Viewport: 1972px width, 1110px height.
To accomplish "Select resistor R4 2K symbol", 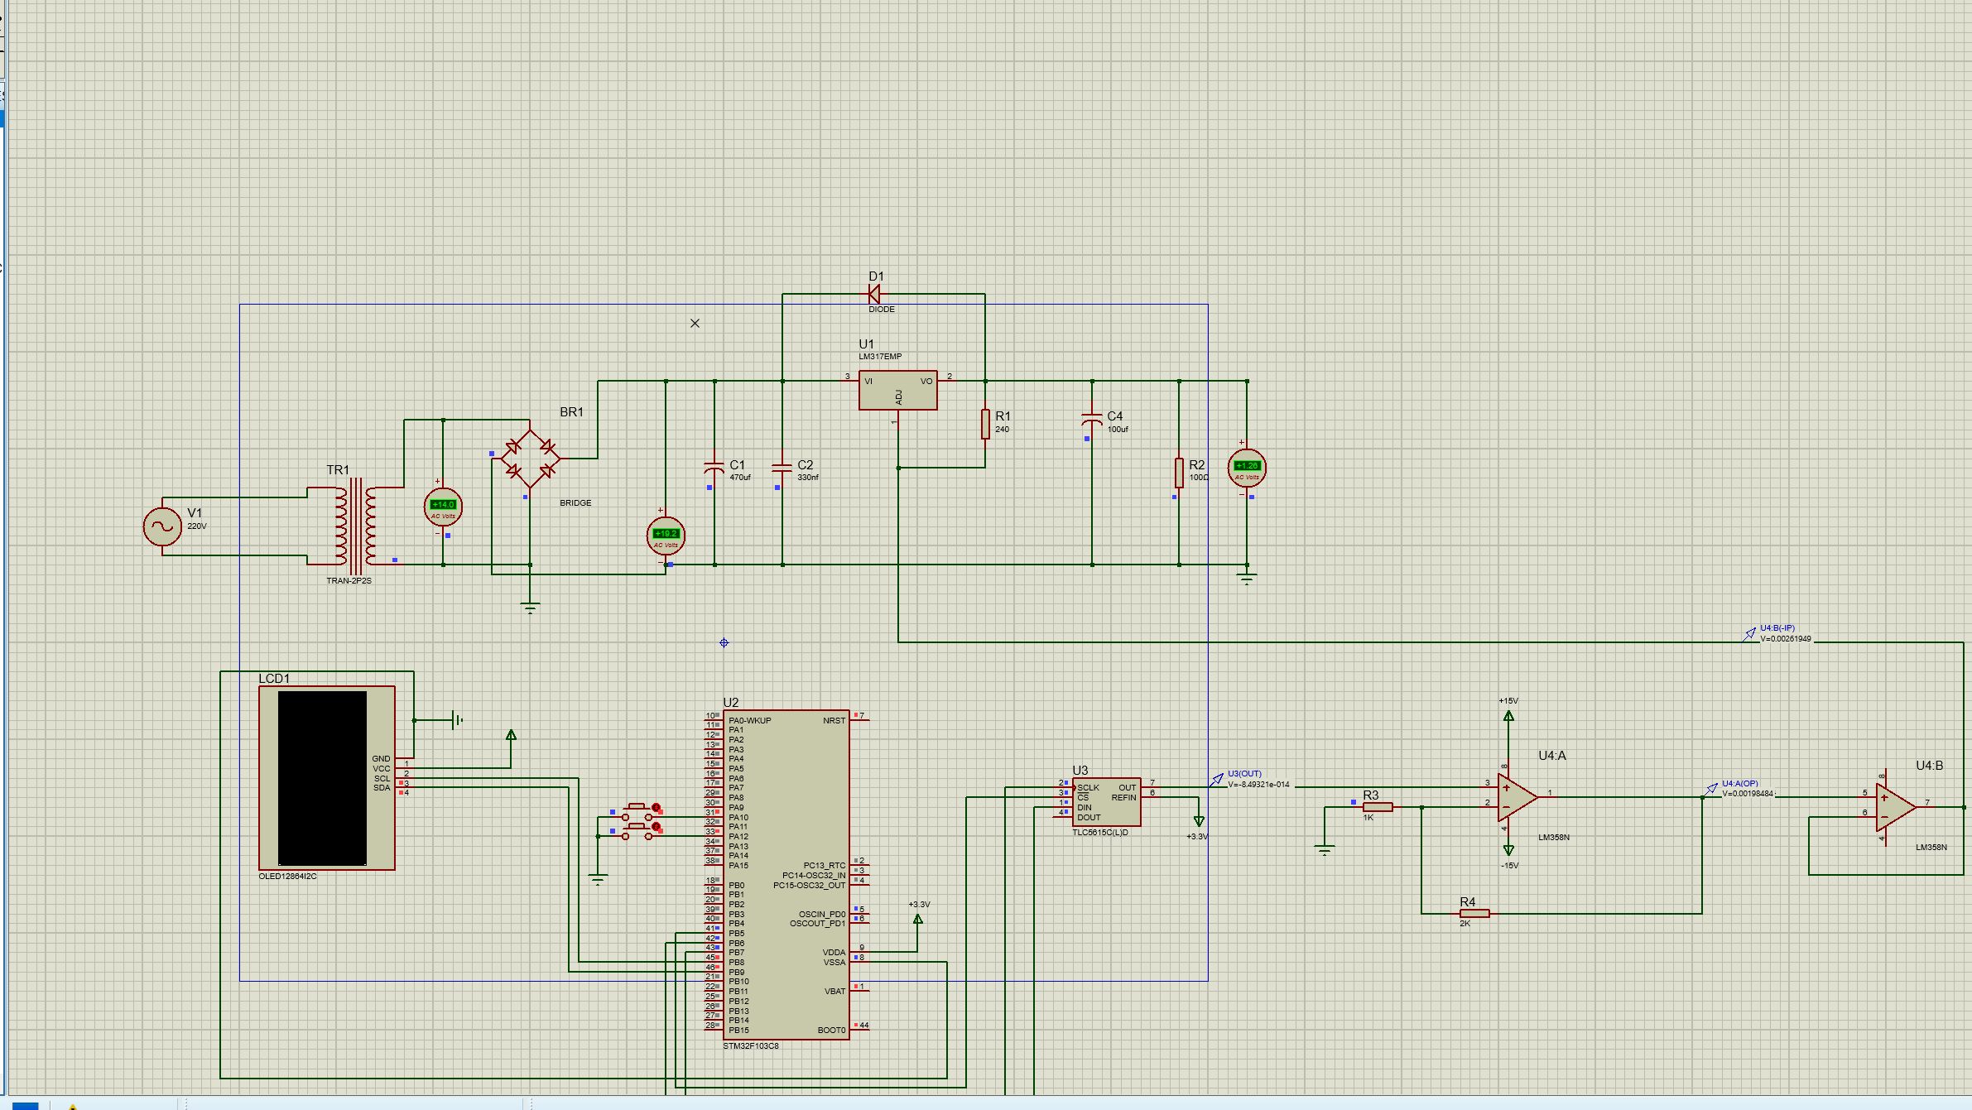I will [x=1474, y=914].
